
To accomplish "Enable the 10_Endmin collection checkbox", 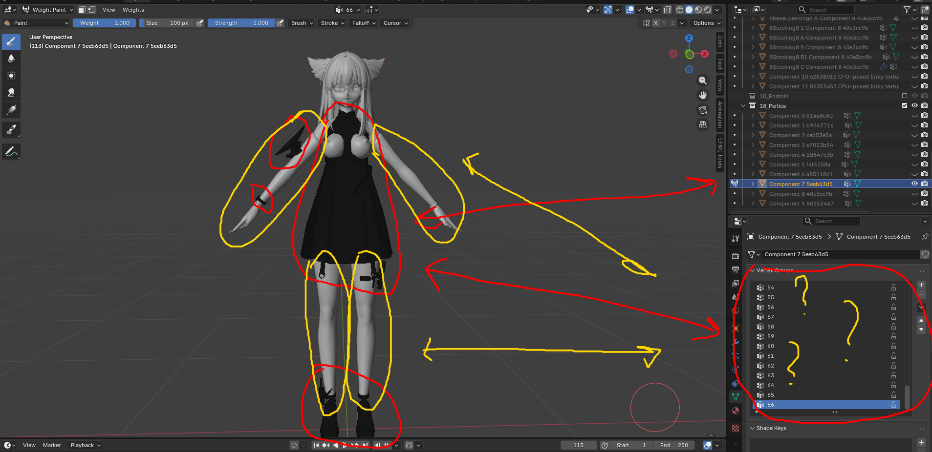I will (x=905, y=96).
